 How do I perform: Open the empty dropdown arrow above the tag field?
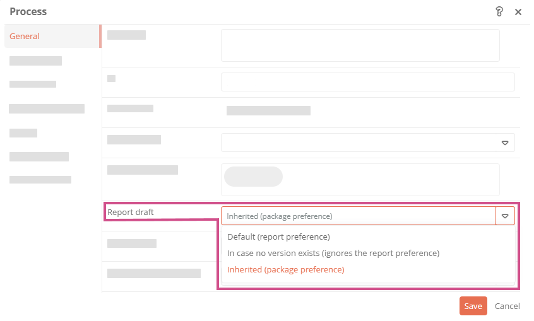[x=505, y=143]
